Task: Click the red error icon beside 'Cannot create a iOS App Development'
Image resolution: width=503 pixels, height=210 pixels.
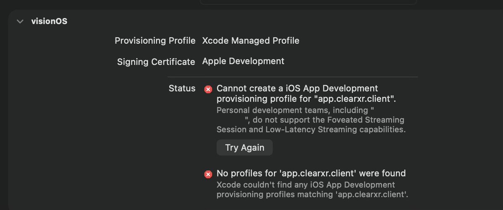Action: 208,89
